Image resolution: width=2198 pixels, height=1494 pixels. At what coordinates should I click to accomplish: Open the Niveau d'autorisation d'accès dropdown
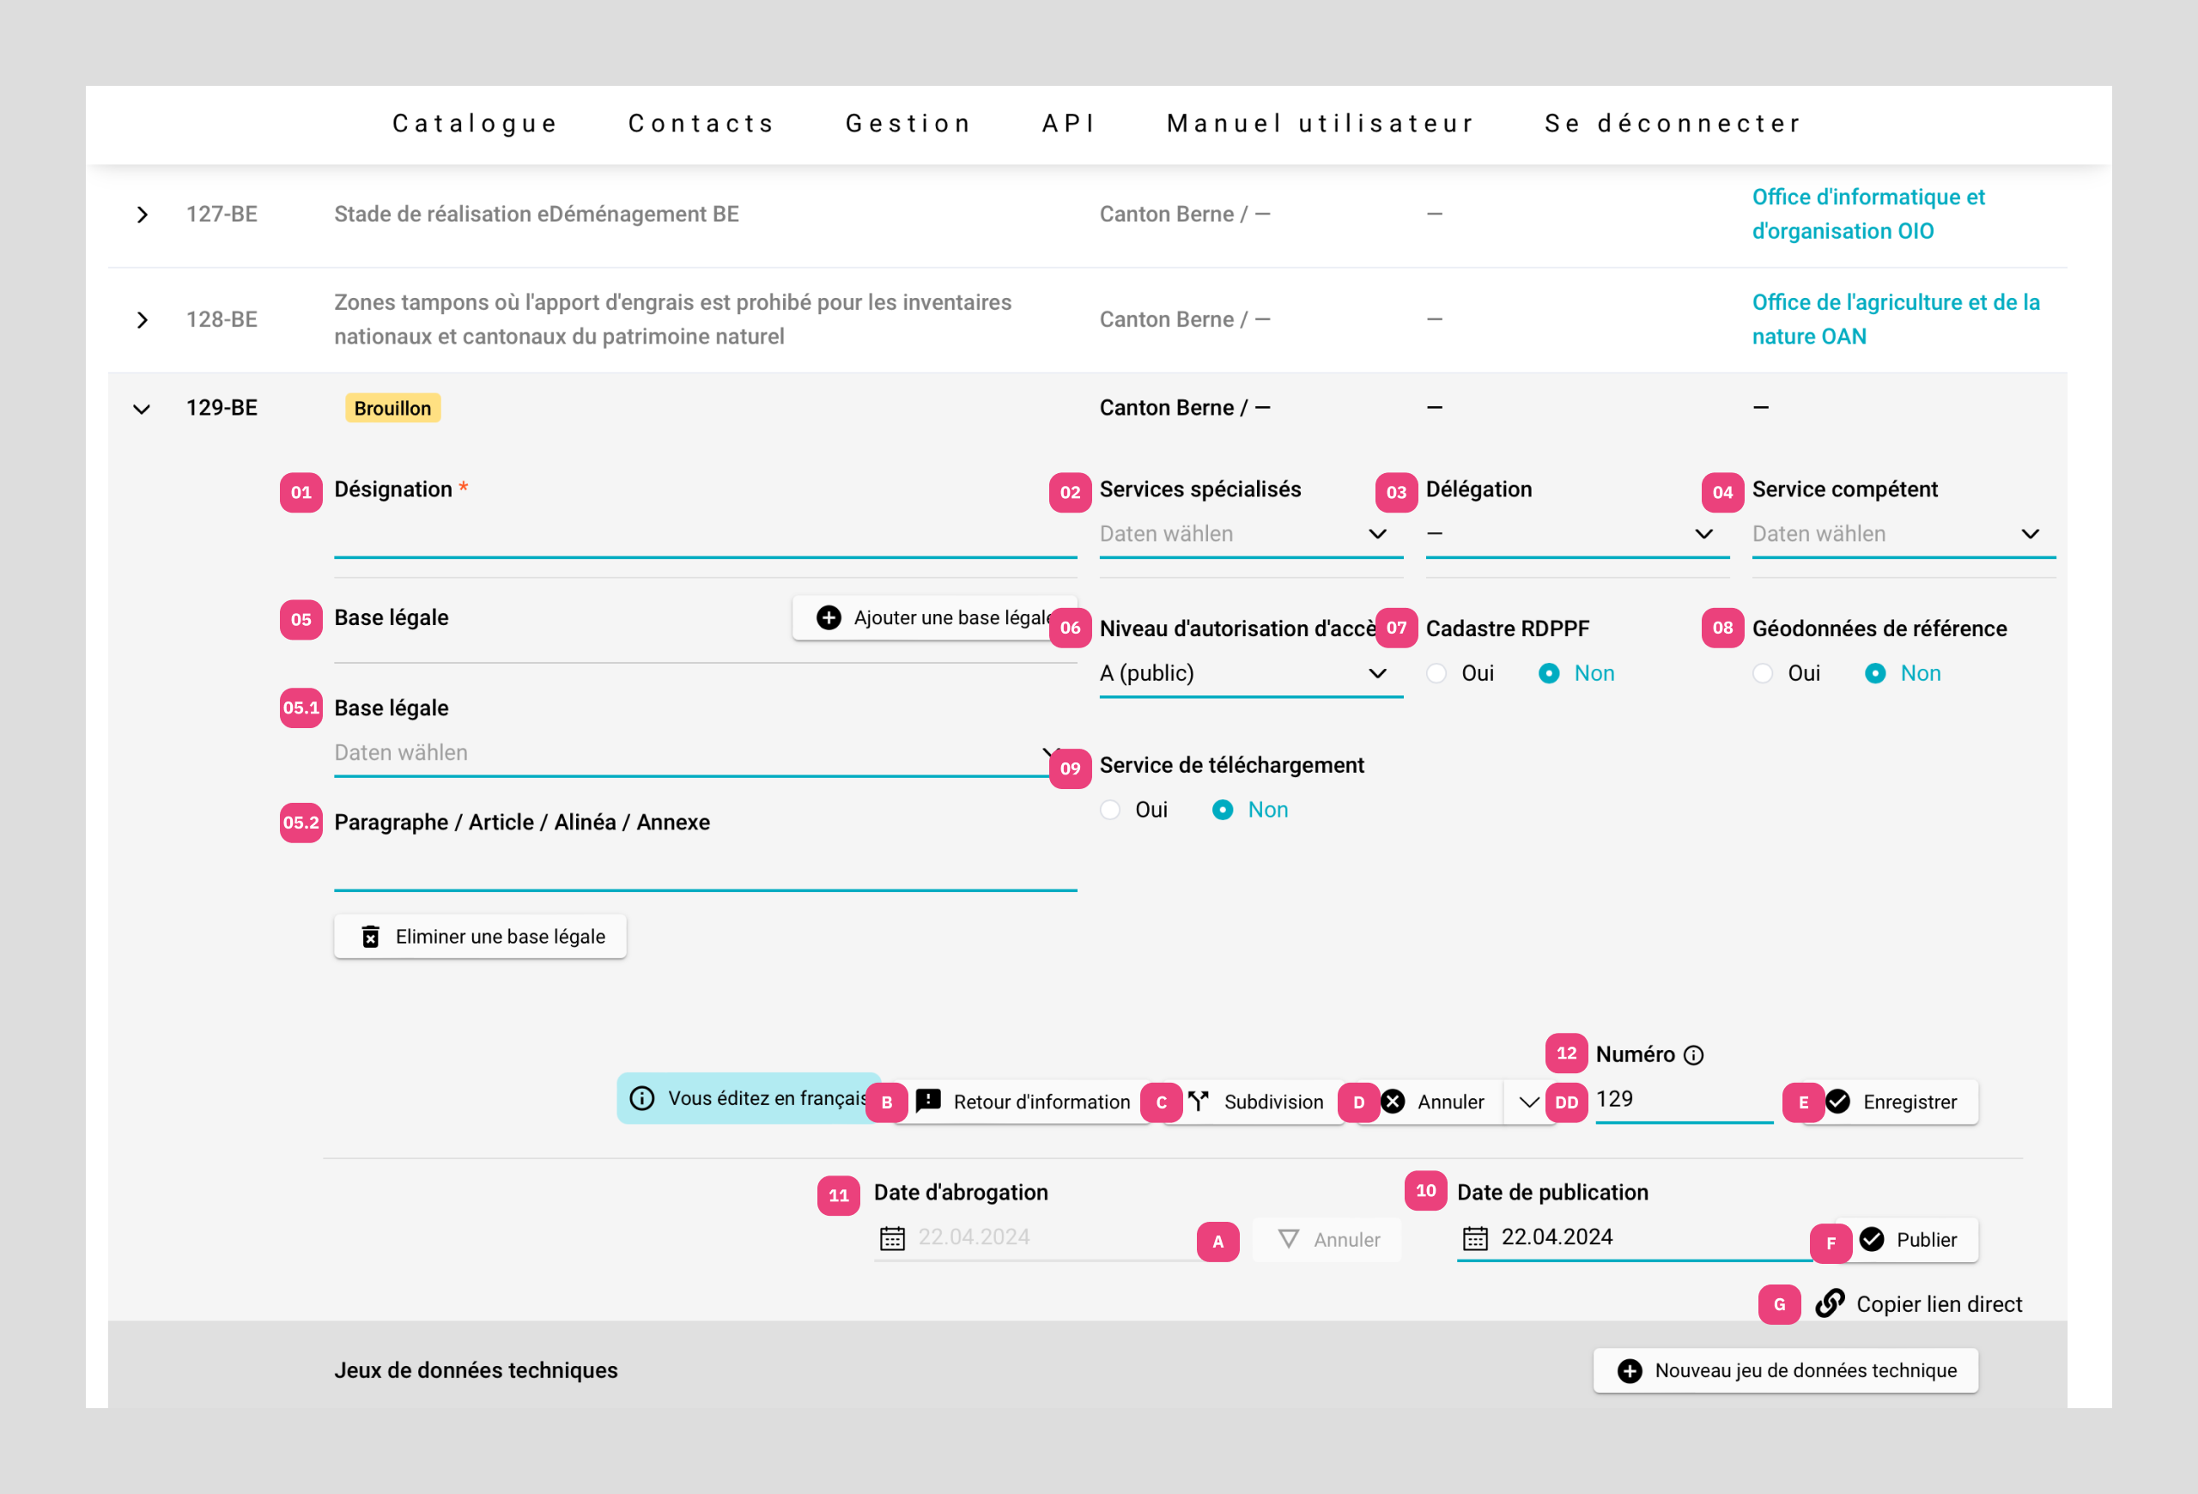[x=1249, y=673]
